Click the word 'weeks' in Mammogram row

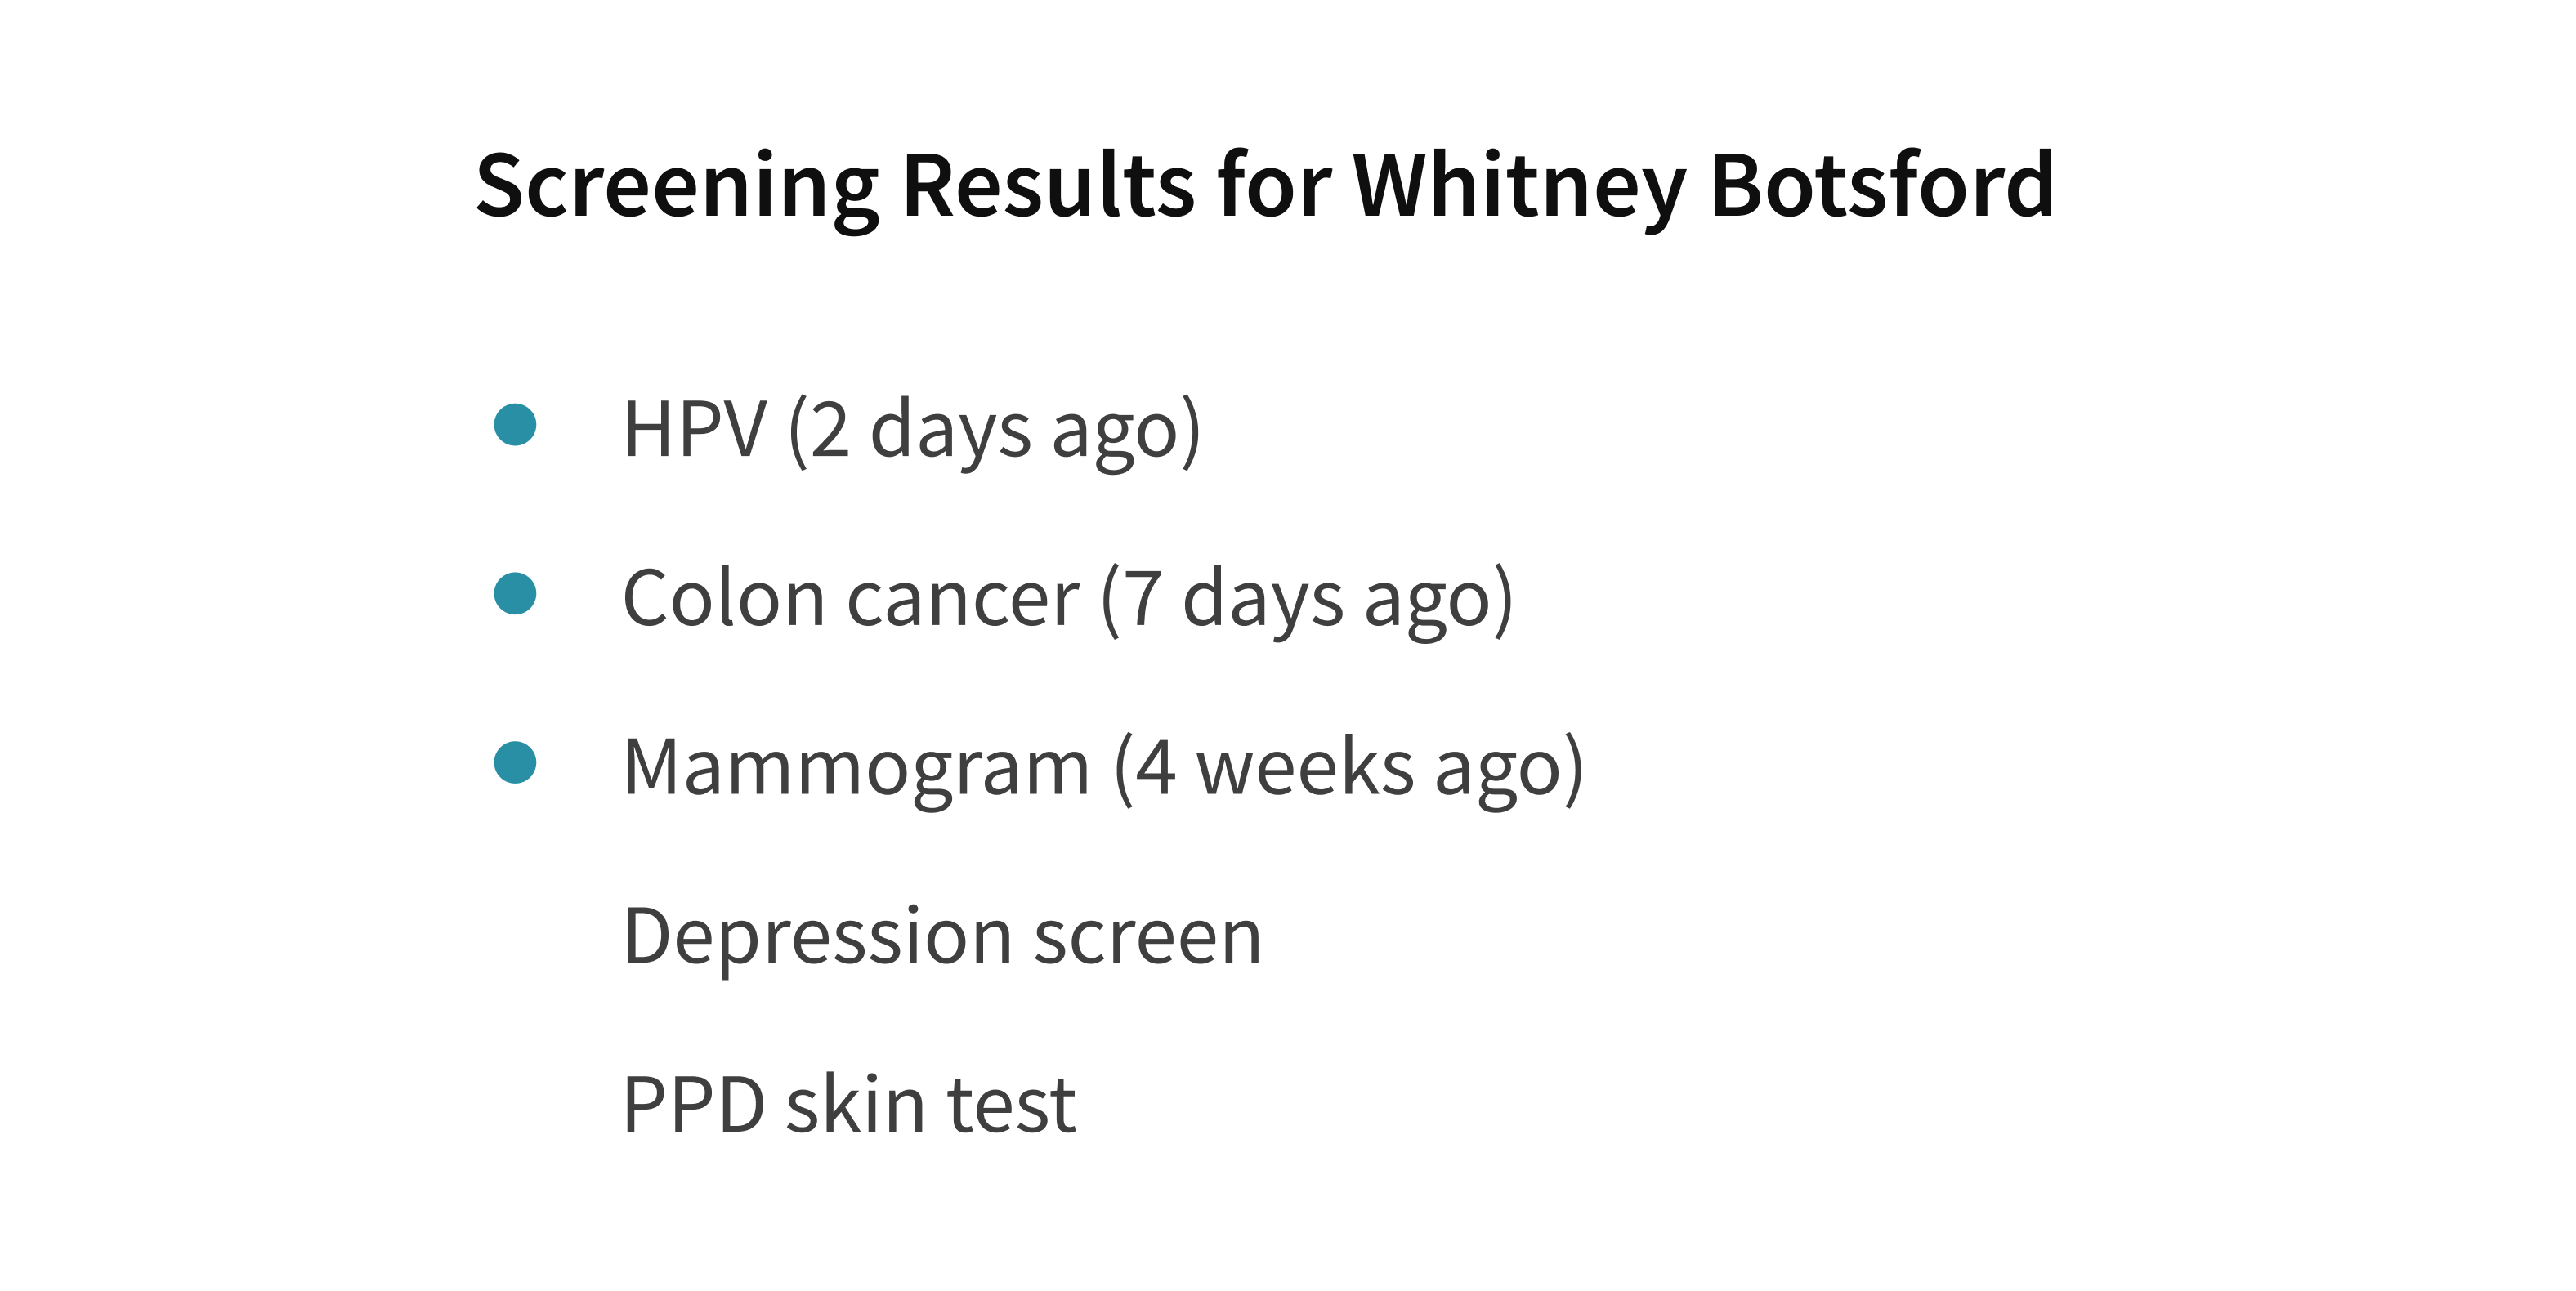tap(1305, 766)
